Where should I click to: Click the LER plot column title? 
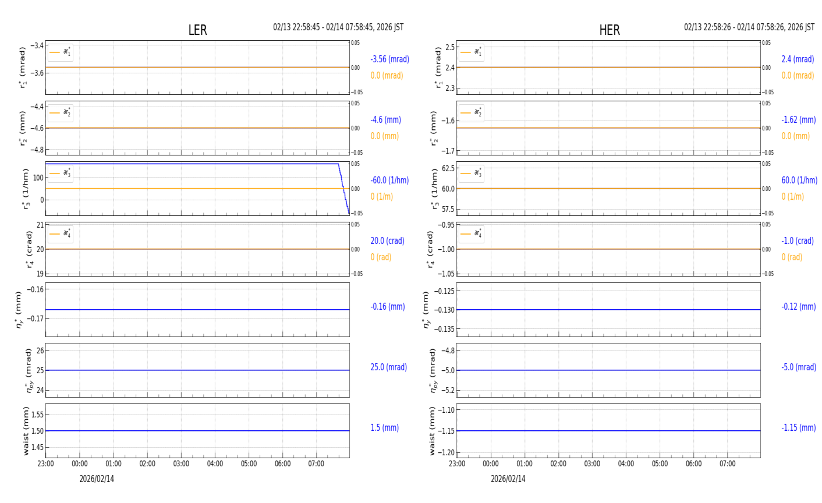(x=197, y=30)
